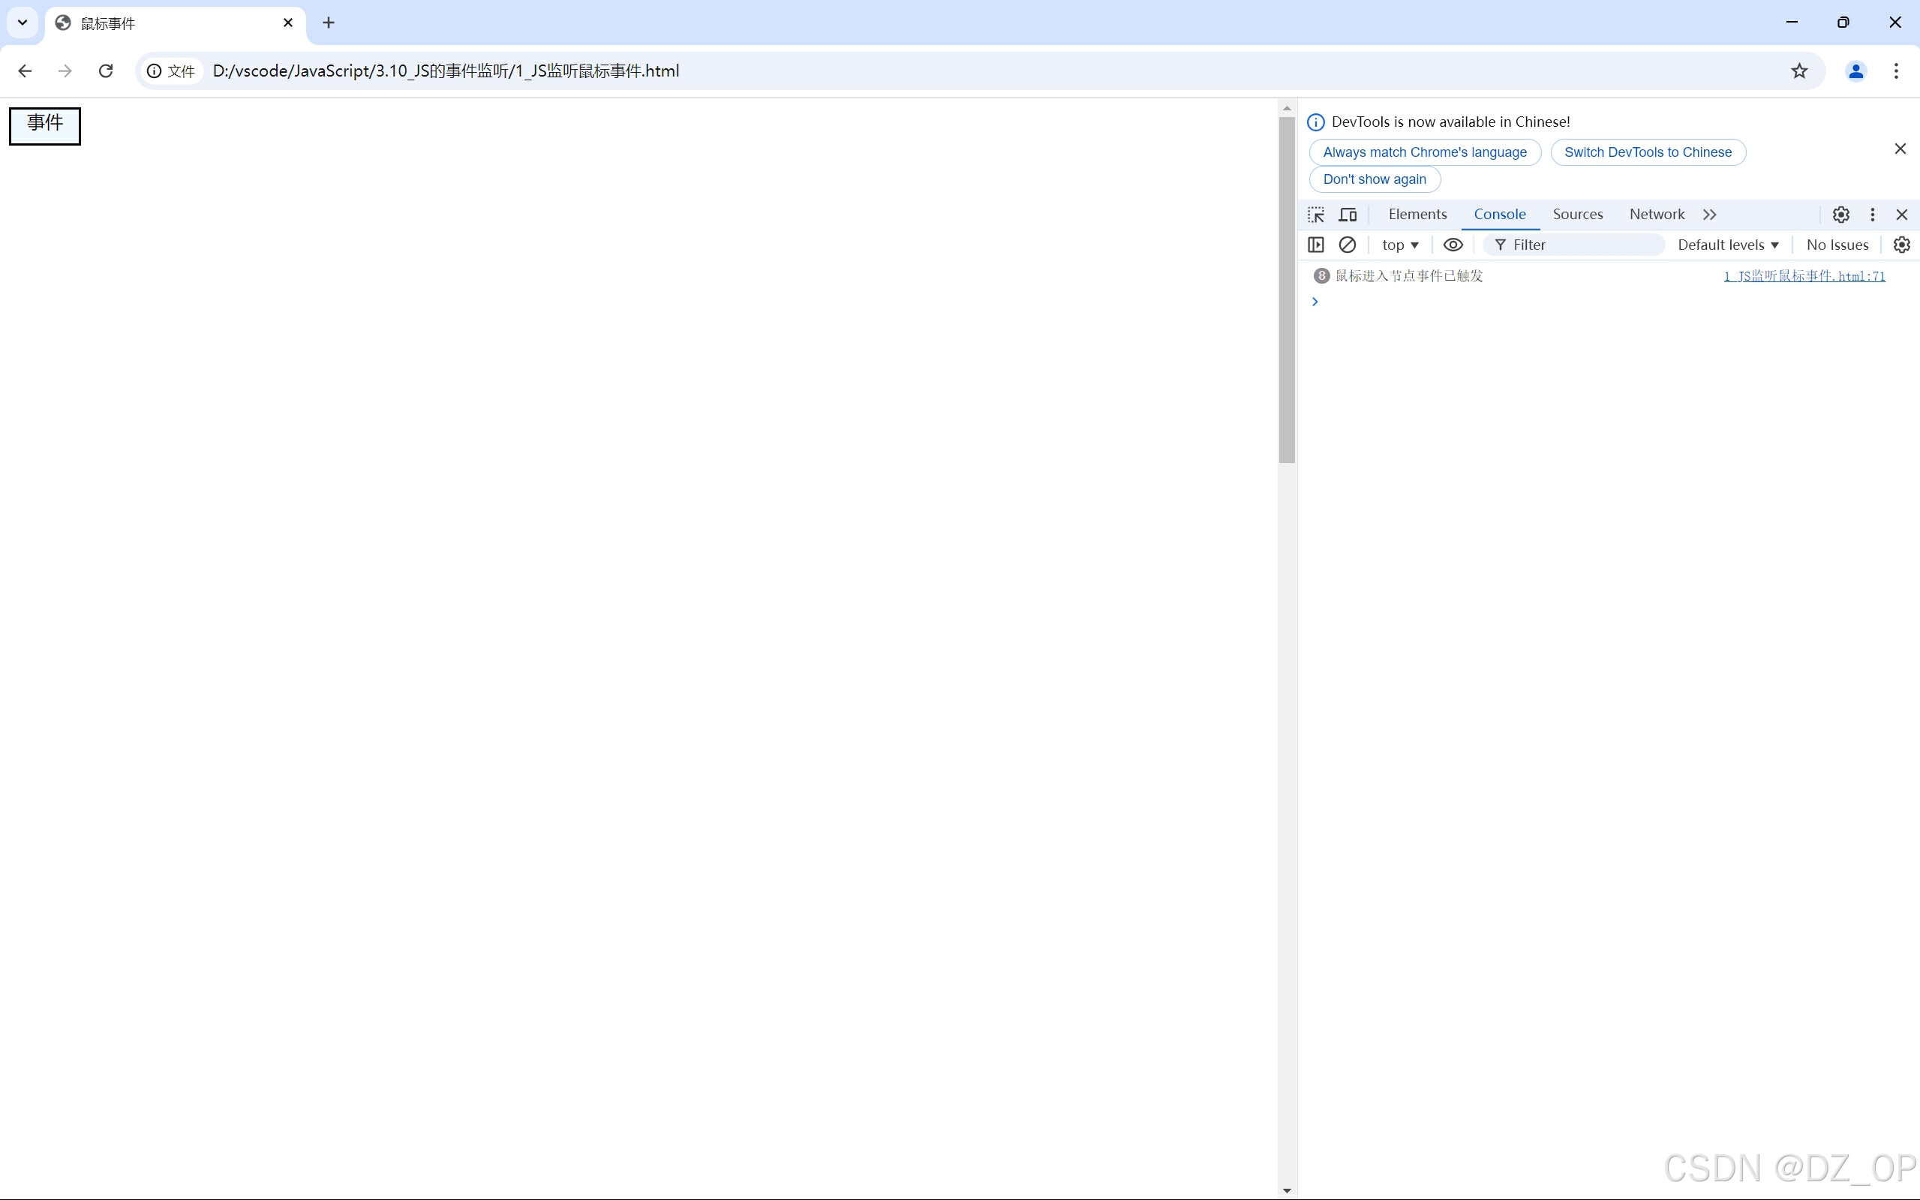
Task: Click Switch DevTools to Chinese button
Action: point(1648,152)
